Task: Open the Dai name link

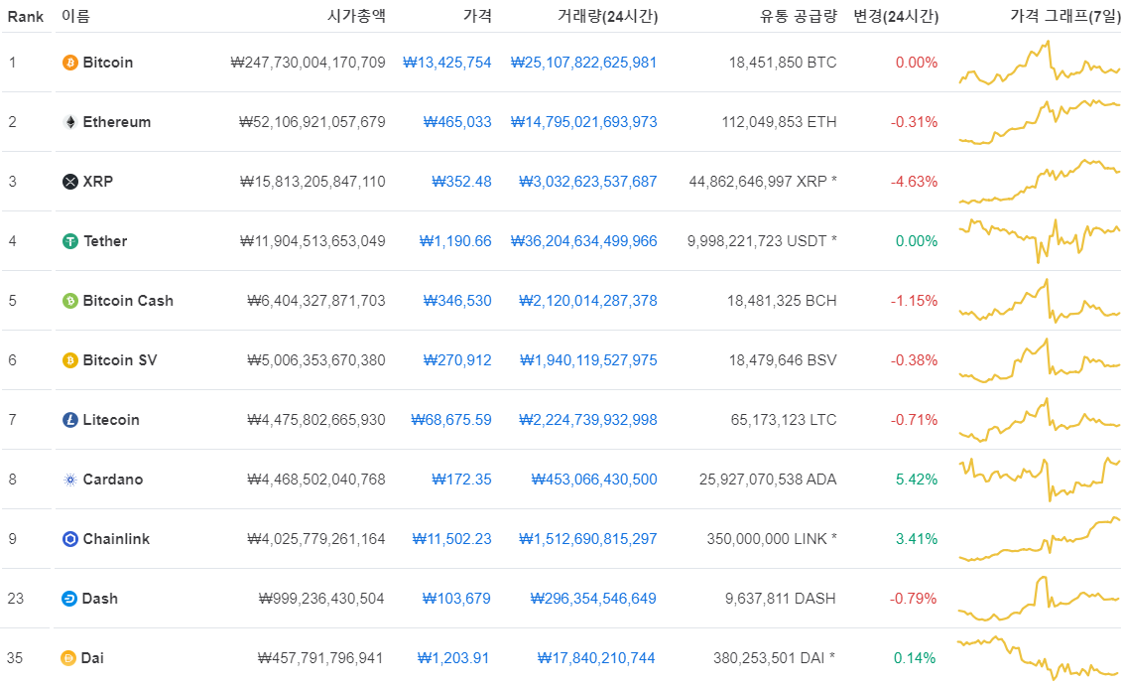Action: pyautogui.click(x=92, y=657)
